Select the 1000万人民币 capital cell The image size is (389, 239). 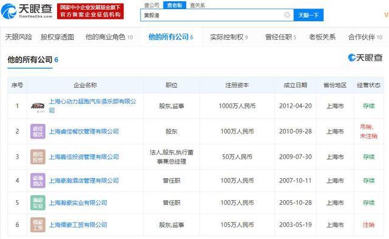pyautogui.click(x=237, y=106)
